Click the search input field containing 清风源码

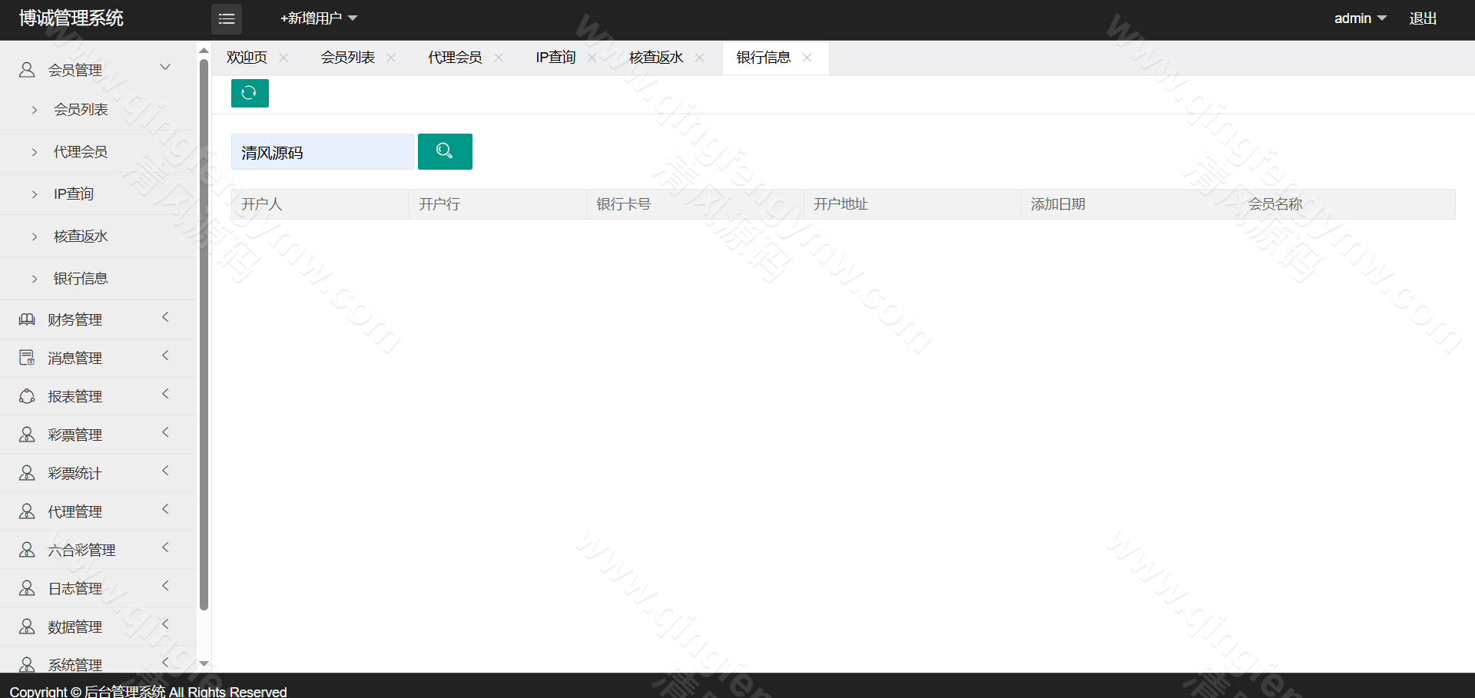click(323, 152)
